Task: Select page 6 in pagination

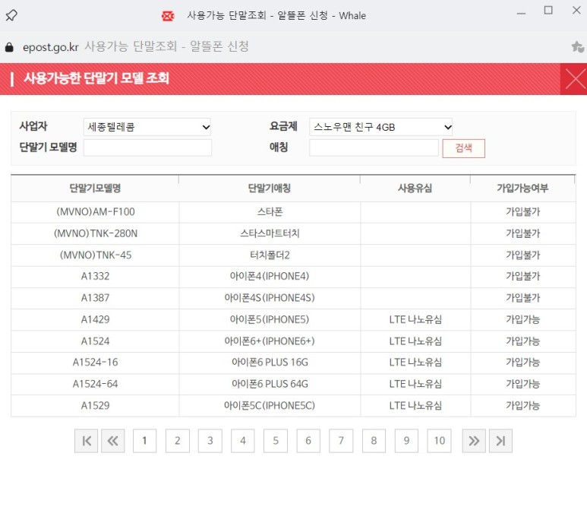Action: tap(308, 441)
